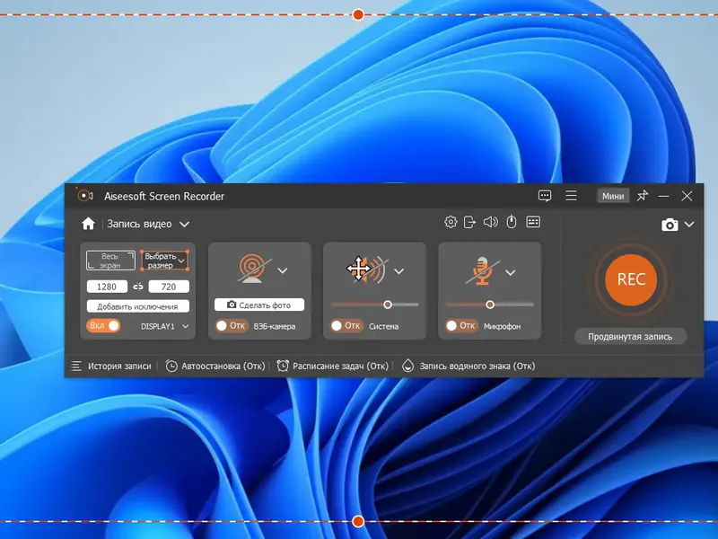Take a screenshot with the camera icon

pos(670,225)
